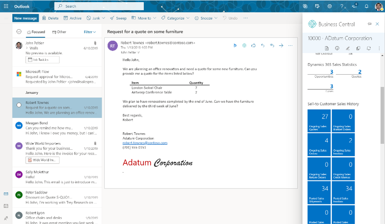Screen dimensions: 385x224
Task: Open Outlook settings gear
Action: click(x=329, y=6)
